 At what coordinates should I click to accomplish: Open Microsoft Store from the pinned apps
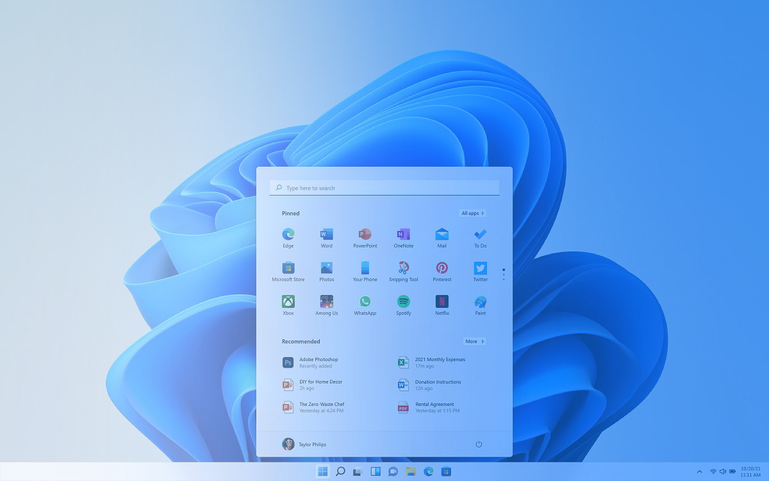click(288, 271)
